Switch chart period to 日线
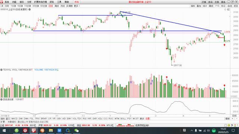The width and height of the screenshot is (239, 134). tap(51, 6)
